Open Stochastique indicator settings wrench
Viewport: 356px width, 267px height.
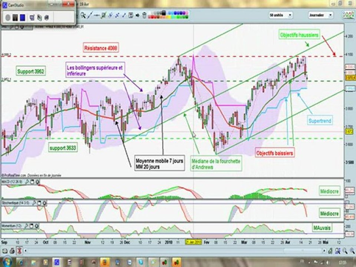coord(34,203)
